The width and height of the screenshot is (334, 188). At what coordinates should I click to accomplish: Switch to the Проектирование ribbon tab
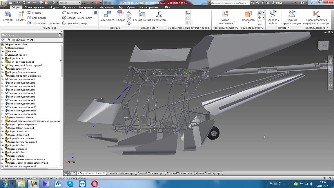click(35, 8)
